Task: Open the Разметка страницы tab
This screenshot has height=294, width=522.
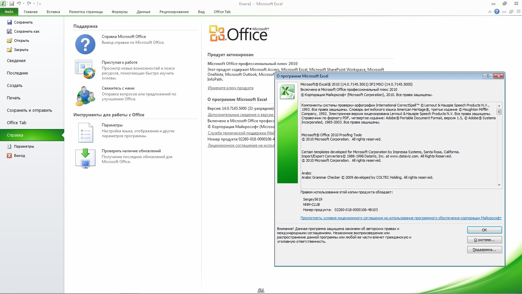Action: (86, 12)
